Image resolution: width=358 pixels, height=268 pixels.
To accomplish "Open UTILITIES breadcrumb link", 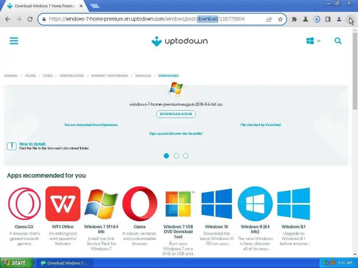I will pyautogui.click(x=30, y=76).
